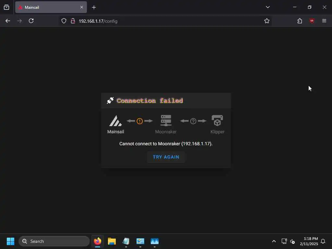Show hidden system tray icons
This screenshot has height=249, width=332.
[x=274, y=241]
